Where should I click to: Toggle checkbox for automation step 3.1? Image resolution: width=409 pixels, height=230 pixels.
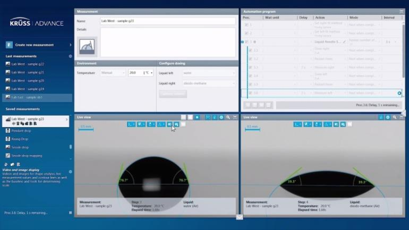tap(250, 50)
